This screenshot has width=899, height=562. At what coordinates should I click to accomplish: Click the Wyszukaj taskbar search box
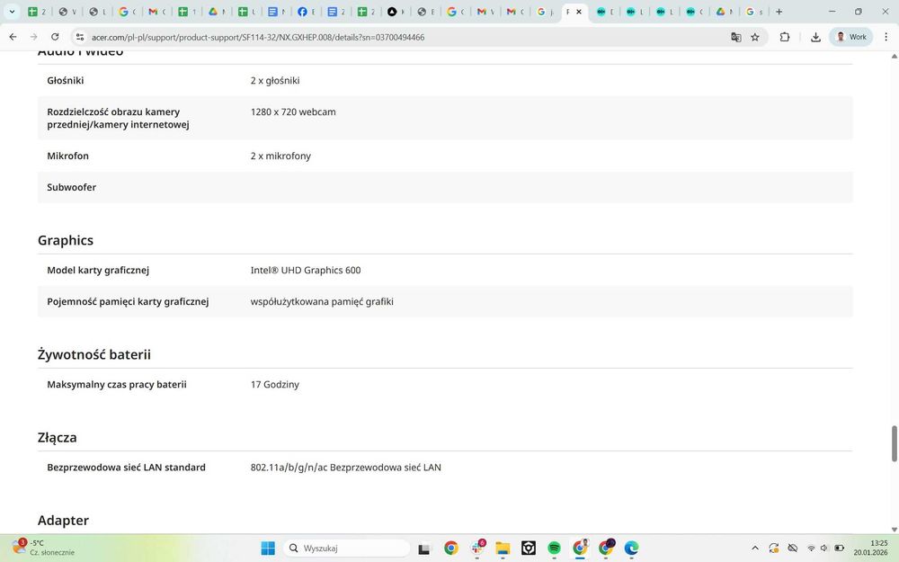[346, 549]
